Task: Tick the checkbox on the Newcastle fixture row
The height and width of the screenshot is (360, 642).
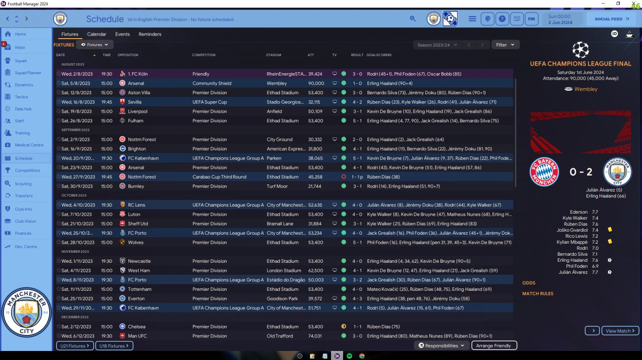Action: tap(58, 261)
